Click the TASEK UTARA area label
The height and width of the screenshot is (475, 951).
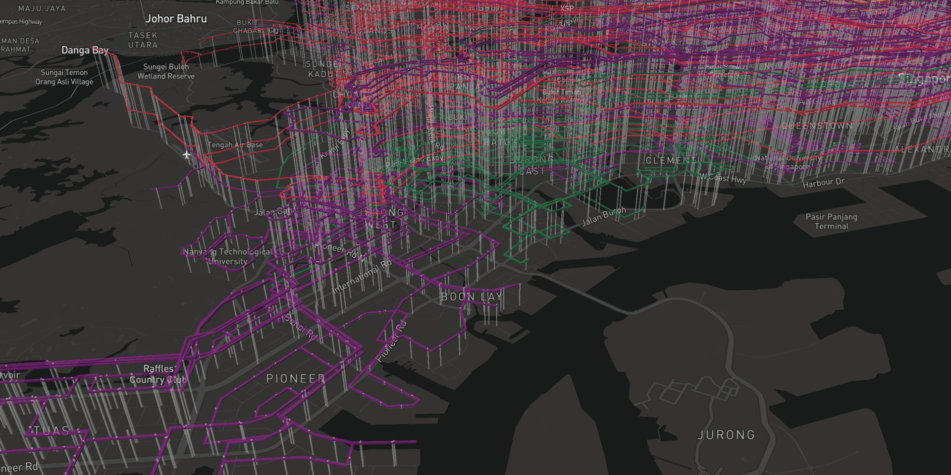(x=143, y=40)
